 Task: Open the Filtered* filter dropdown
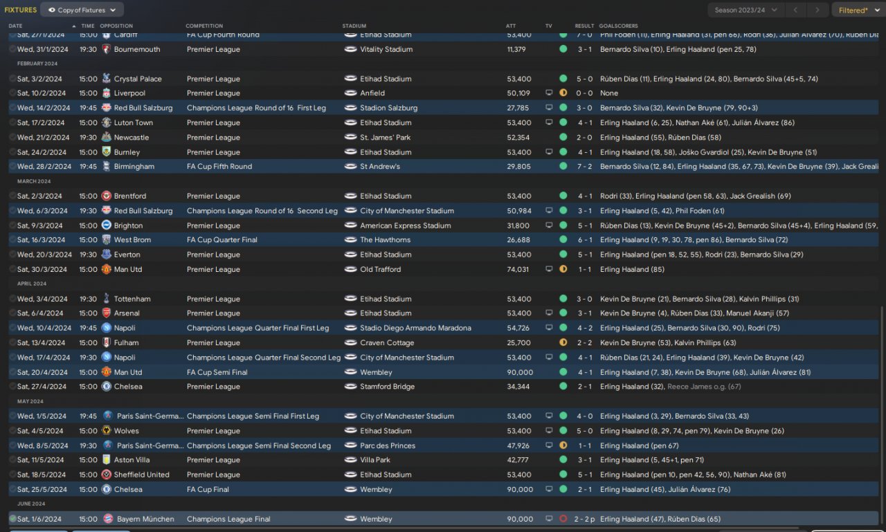[858, 10]
